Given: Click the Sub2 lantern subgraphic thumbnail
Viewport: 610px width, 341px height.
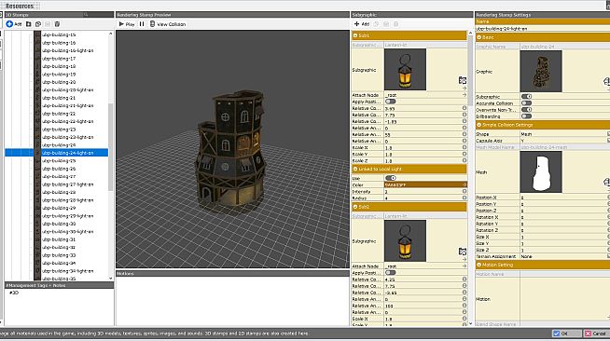Looking at the screenshot, I should 405,240.
